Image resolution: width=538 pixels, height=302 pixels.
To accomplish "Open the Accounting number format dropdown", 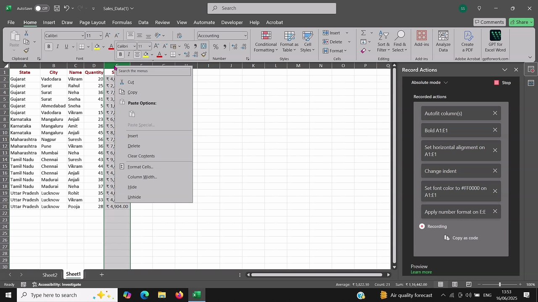I will tap(245, 36).
